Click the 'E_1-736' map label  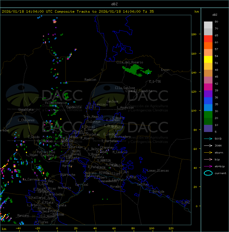click(155, 82)
